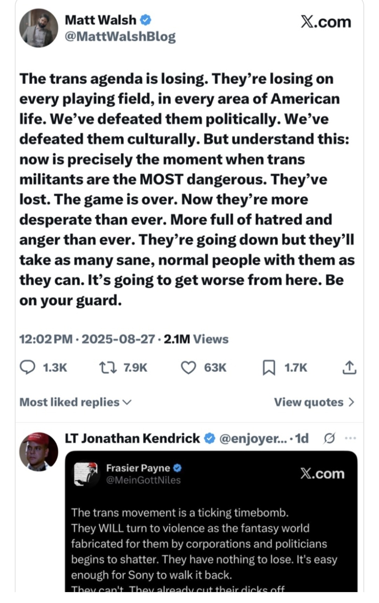Click Matt Walsh's verified badge
This screenshot has height=603, width=379.
146,20
